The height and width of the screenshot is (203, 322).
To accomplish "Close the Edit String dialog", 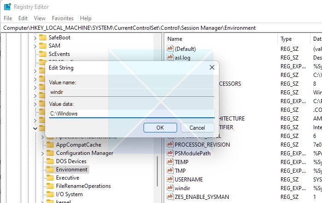I will click(x=212, y=67).
